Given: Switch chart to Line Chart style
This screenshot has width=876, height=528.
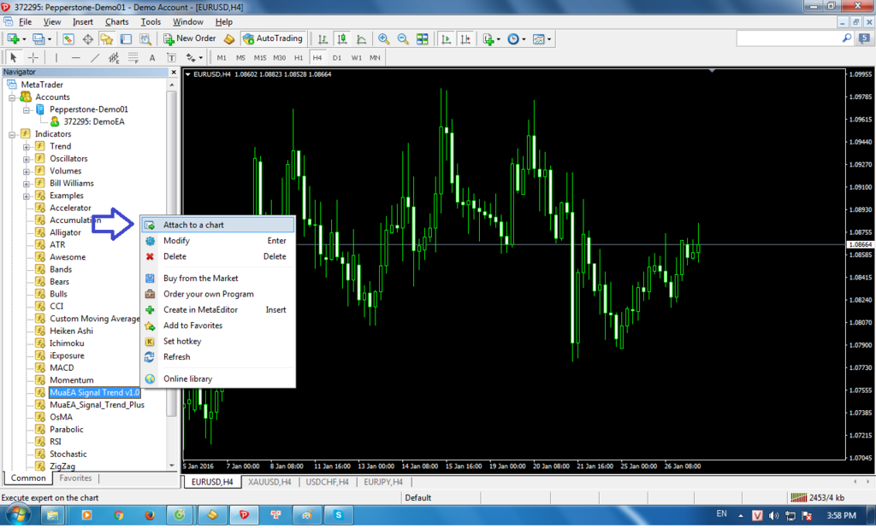Looking at the screenshot, I should 362,38.
